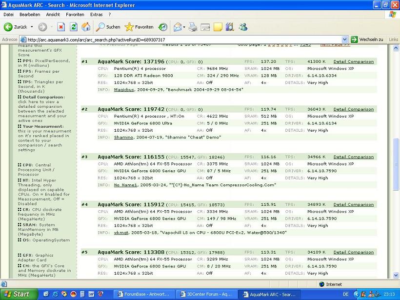Viewport: 400px width, 300px height.
Task: Switch to 3DCenter Forum taskbar window
Action: point(207,294)
